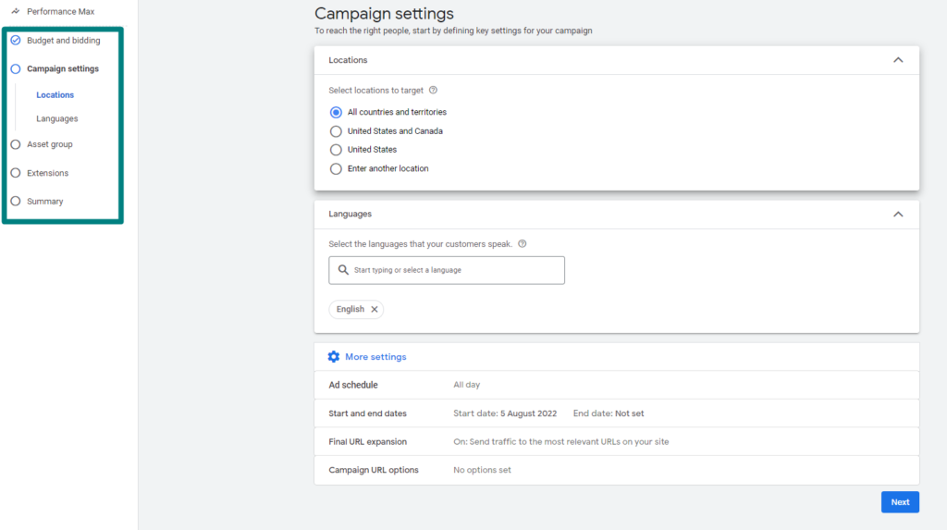Choose the United States radio option
The image size is (947, 530).
click(336, 150)
